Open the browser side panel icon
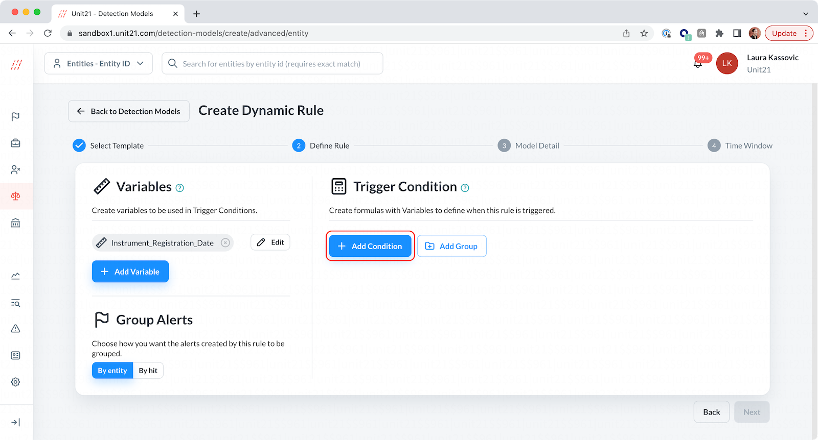 point(737,33)
